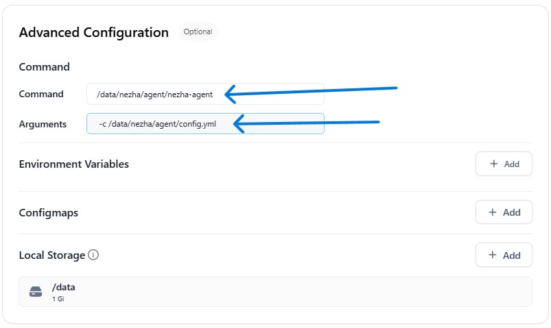The height and width of the screenshot is (328, 551).
Task: Click the plus icon for Environment Variables
Action: tap(494, 164)
